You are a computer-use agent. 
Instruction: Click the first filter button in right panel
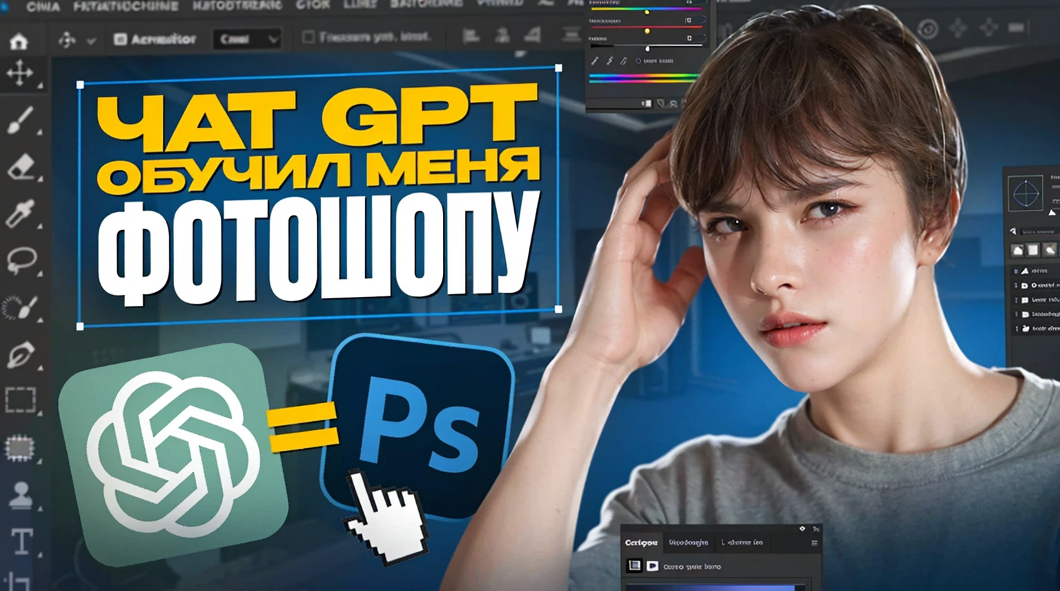(x=1018, y=250)
